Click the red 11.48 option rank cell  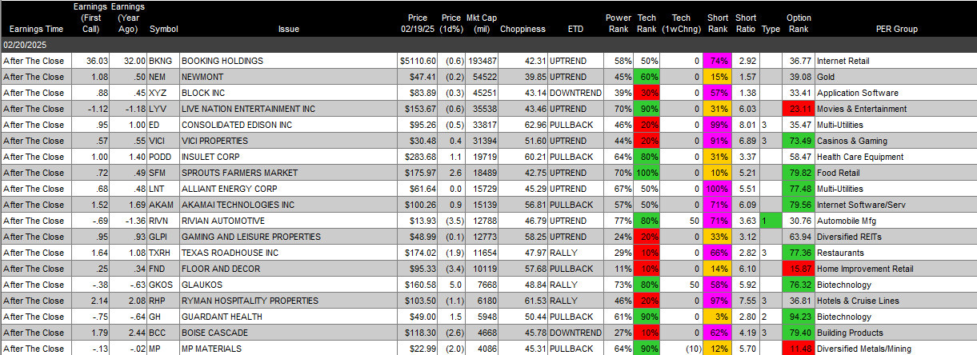coord(799,349)
